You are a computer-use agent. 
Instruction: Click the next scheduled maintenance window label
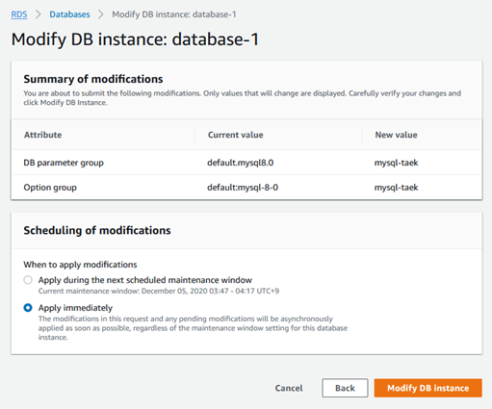(145, 280)
